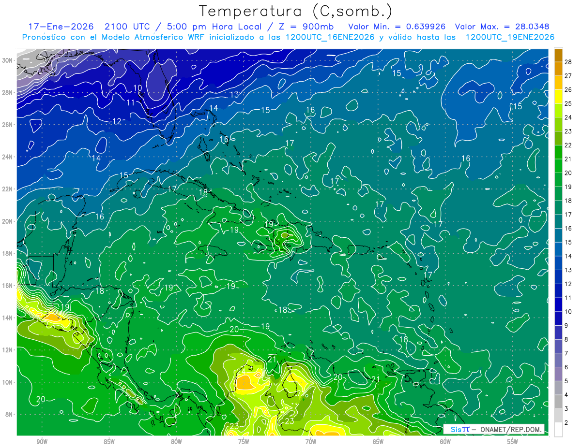Click the 10N latitude axis label
581x448 pixels.
point(8,382)
